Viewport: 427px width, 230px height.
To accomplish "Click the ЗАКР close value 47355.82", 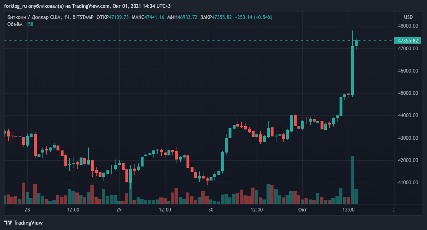I will click(222, 17).
